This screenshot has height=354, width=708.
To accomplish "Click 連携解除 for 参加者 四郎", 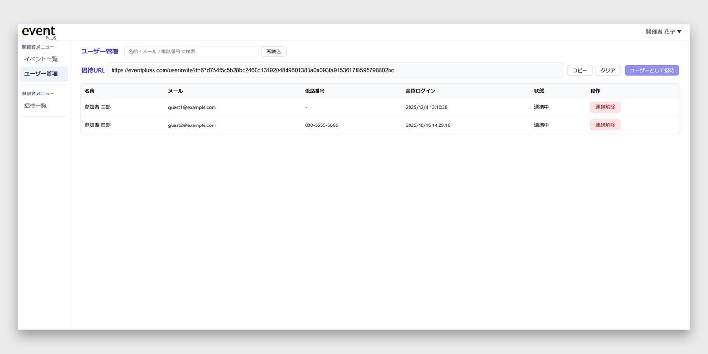I will point(605,125).
